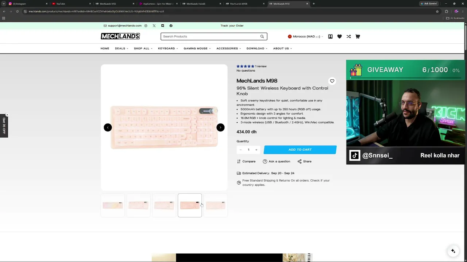Expand the Download menu
This screenshot has height=262, width=467.
click(257, 48)
